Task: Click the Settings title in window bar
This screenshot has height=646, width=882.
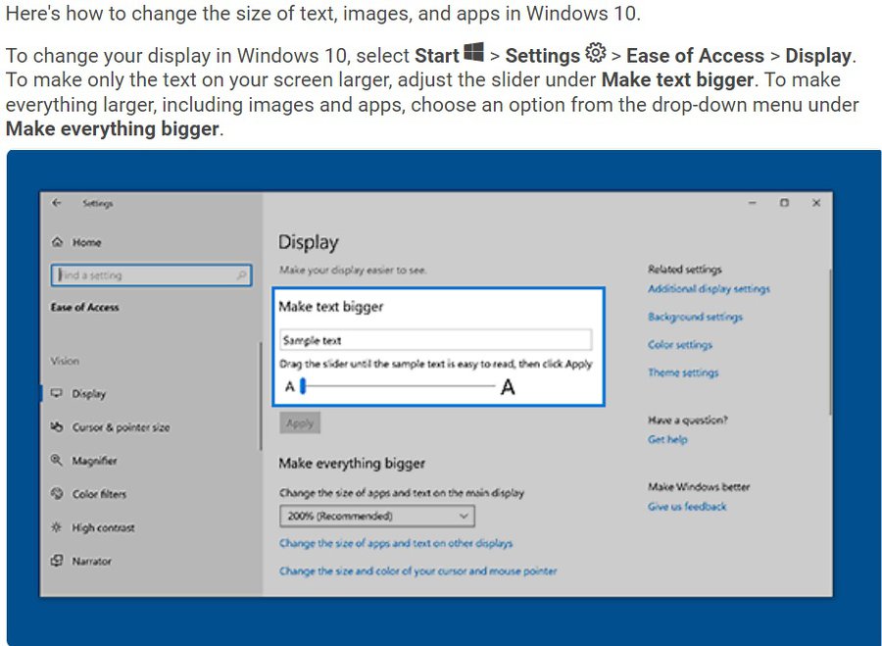Action: click(98, 203)
